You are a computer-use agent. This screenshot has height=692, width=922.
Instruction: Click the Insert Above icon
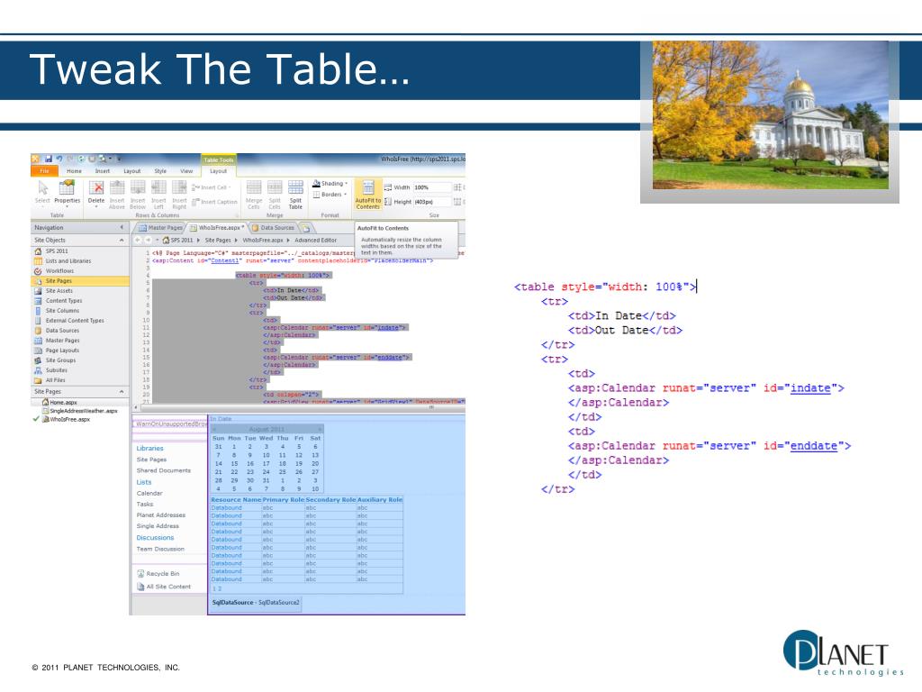click(x=117, y=187)
